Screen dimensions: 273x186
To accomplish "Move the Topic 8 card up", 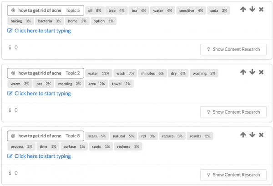I will (x=243, y=135).
